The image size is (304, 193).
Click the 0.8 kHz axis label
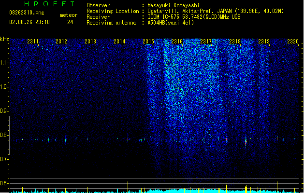(4, 135)
